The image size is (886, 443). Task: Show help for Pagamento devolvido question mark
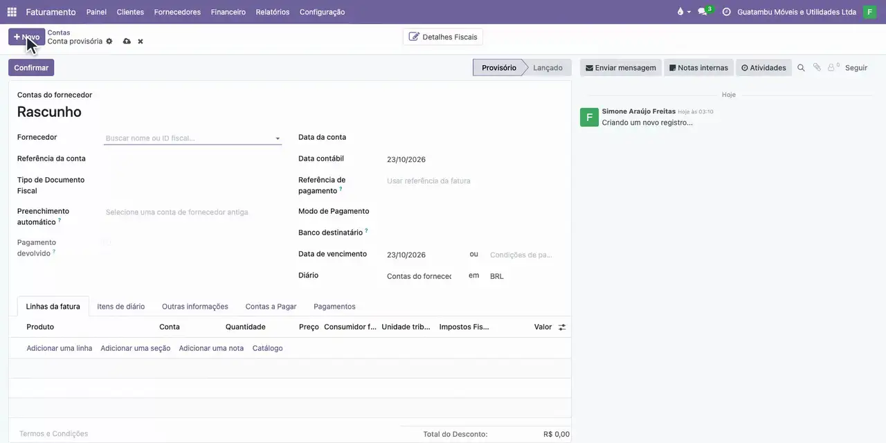pyautogui.click(x=54, y=252)
